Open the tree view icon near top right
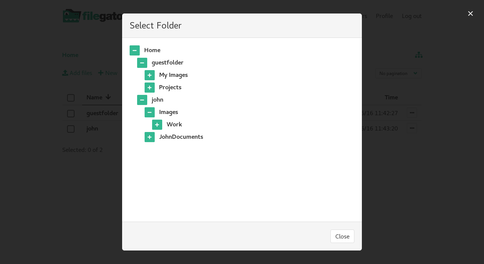The image size is (484, 264). click(x=419, y=55)
